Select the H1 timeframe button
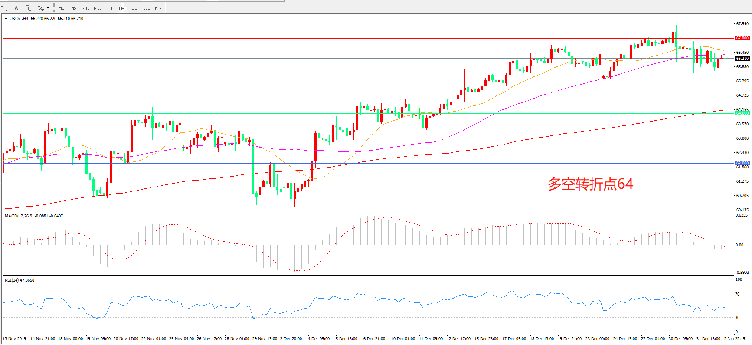The image size is (752, 345). click(x=110, y=8)
